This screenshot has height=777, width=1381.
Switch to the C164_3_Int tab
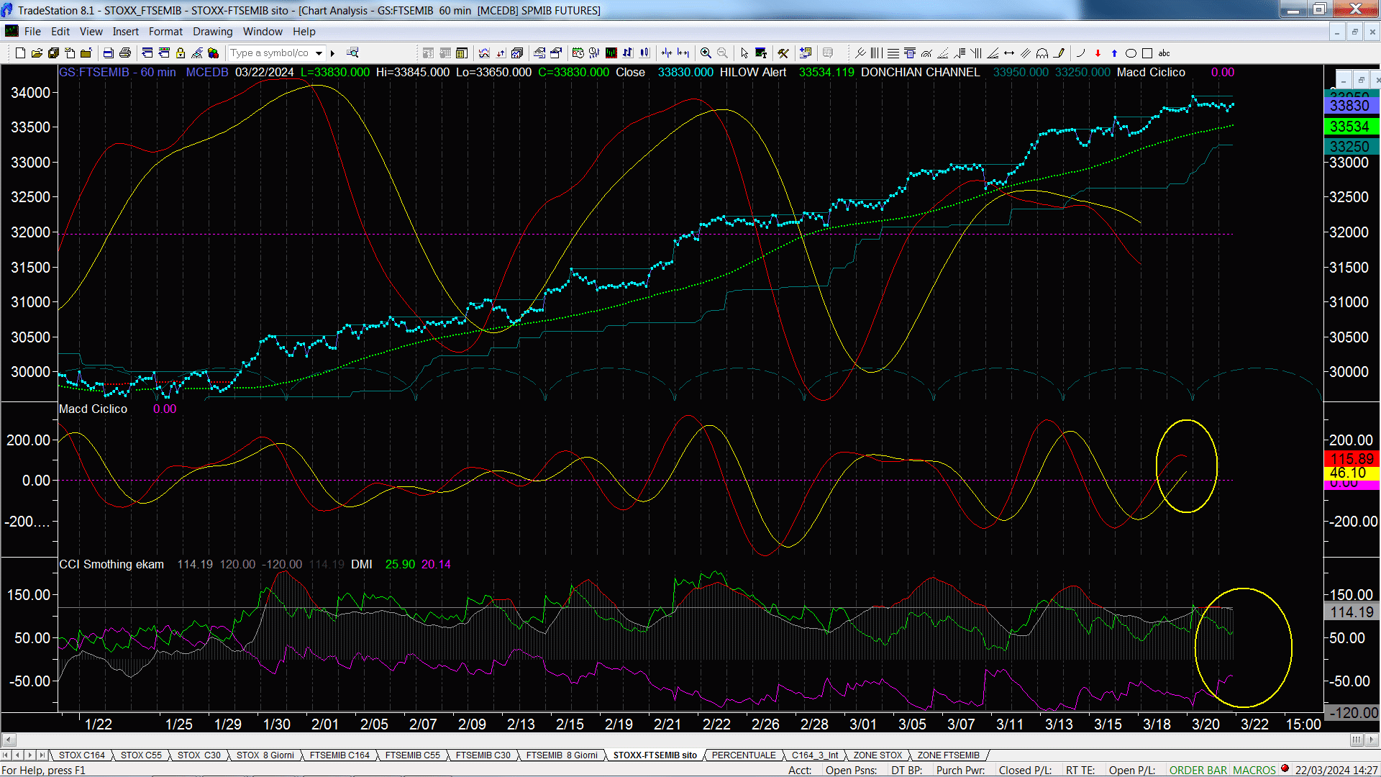[x=815, y=755]
